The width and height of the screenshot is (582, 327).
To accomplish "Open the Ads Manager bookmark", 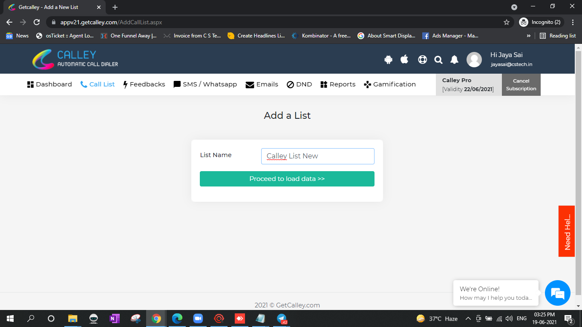I will pyautogui.click(x=450, y=36).
